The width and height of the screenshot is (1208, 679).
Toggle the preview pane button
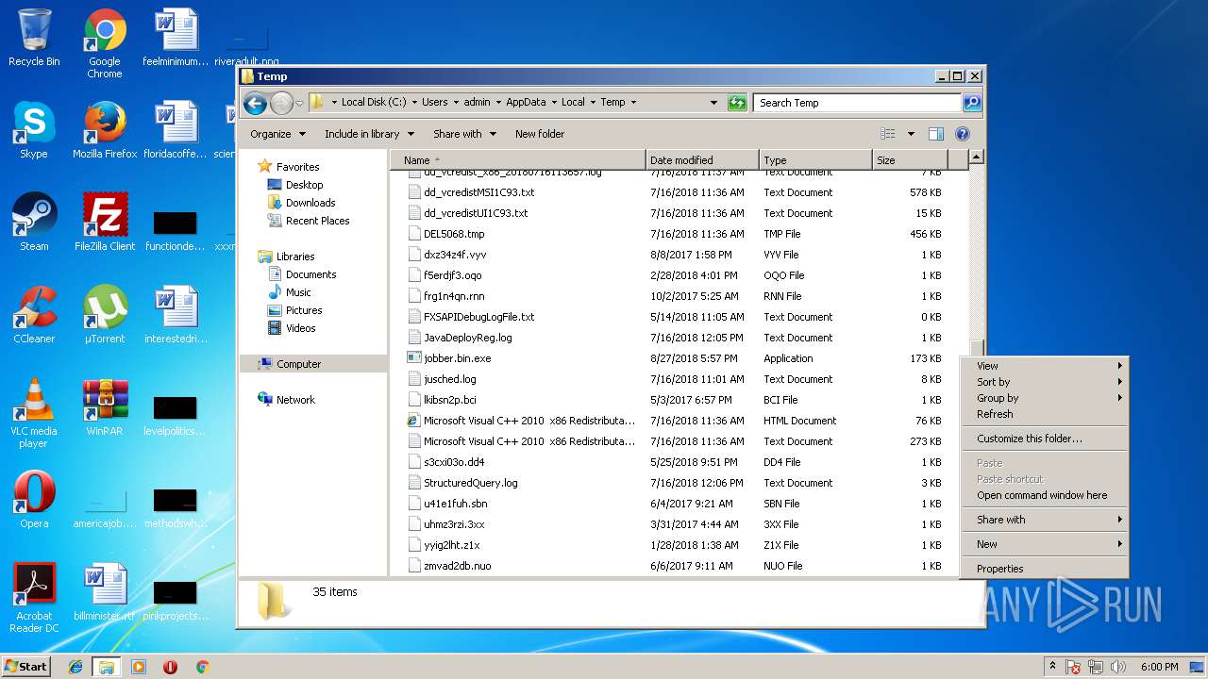click(x=935, y=134)
